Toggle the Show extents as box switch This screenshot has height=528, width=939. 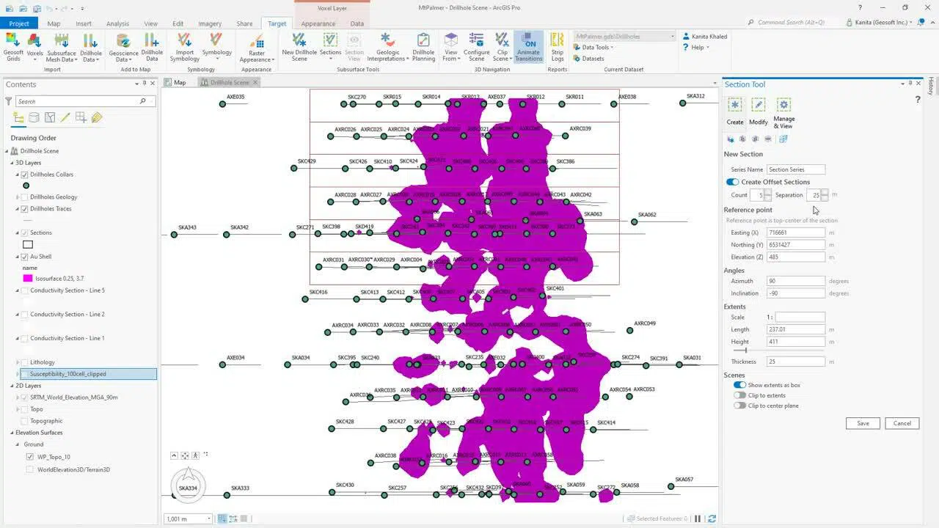tap(739, 385)
